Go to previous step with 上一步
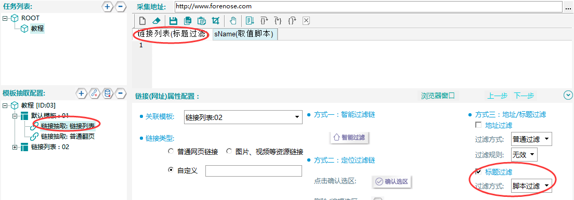The width and height of the screenshot is (574, 200). (x=497, y=96)
